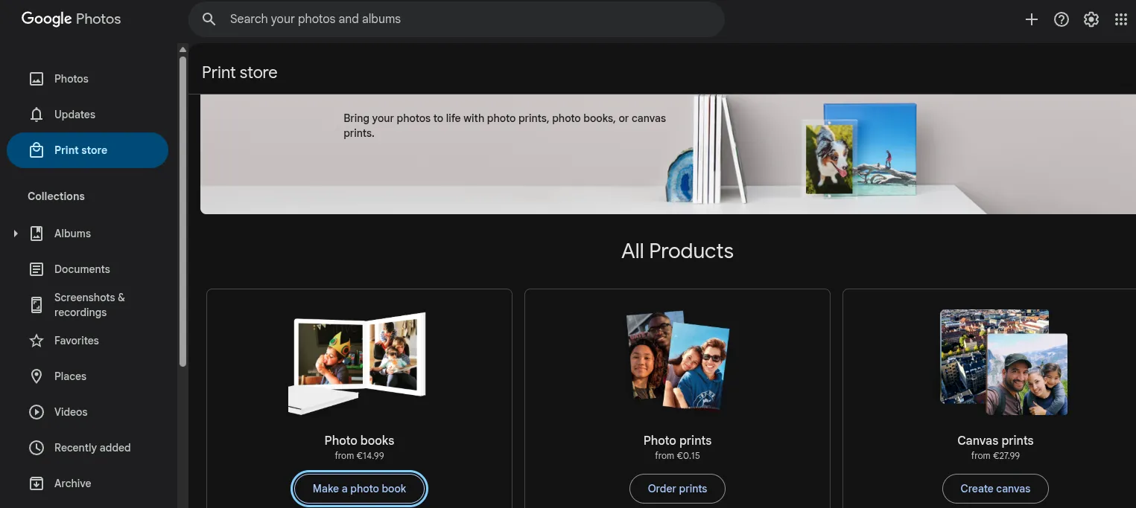Click the Make a photo book button
Image resolution: width=1136 pixels, height=508 pixels.
(x=359, y=489)
